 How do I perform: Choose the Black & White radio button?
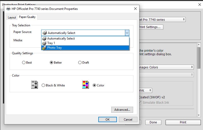point(43,85)
